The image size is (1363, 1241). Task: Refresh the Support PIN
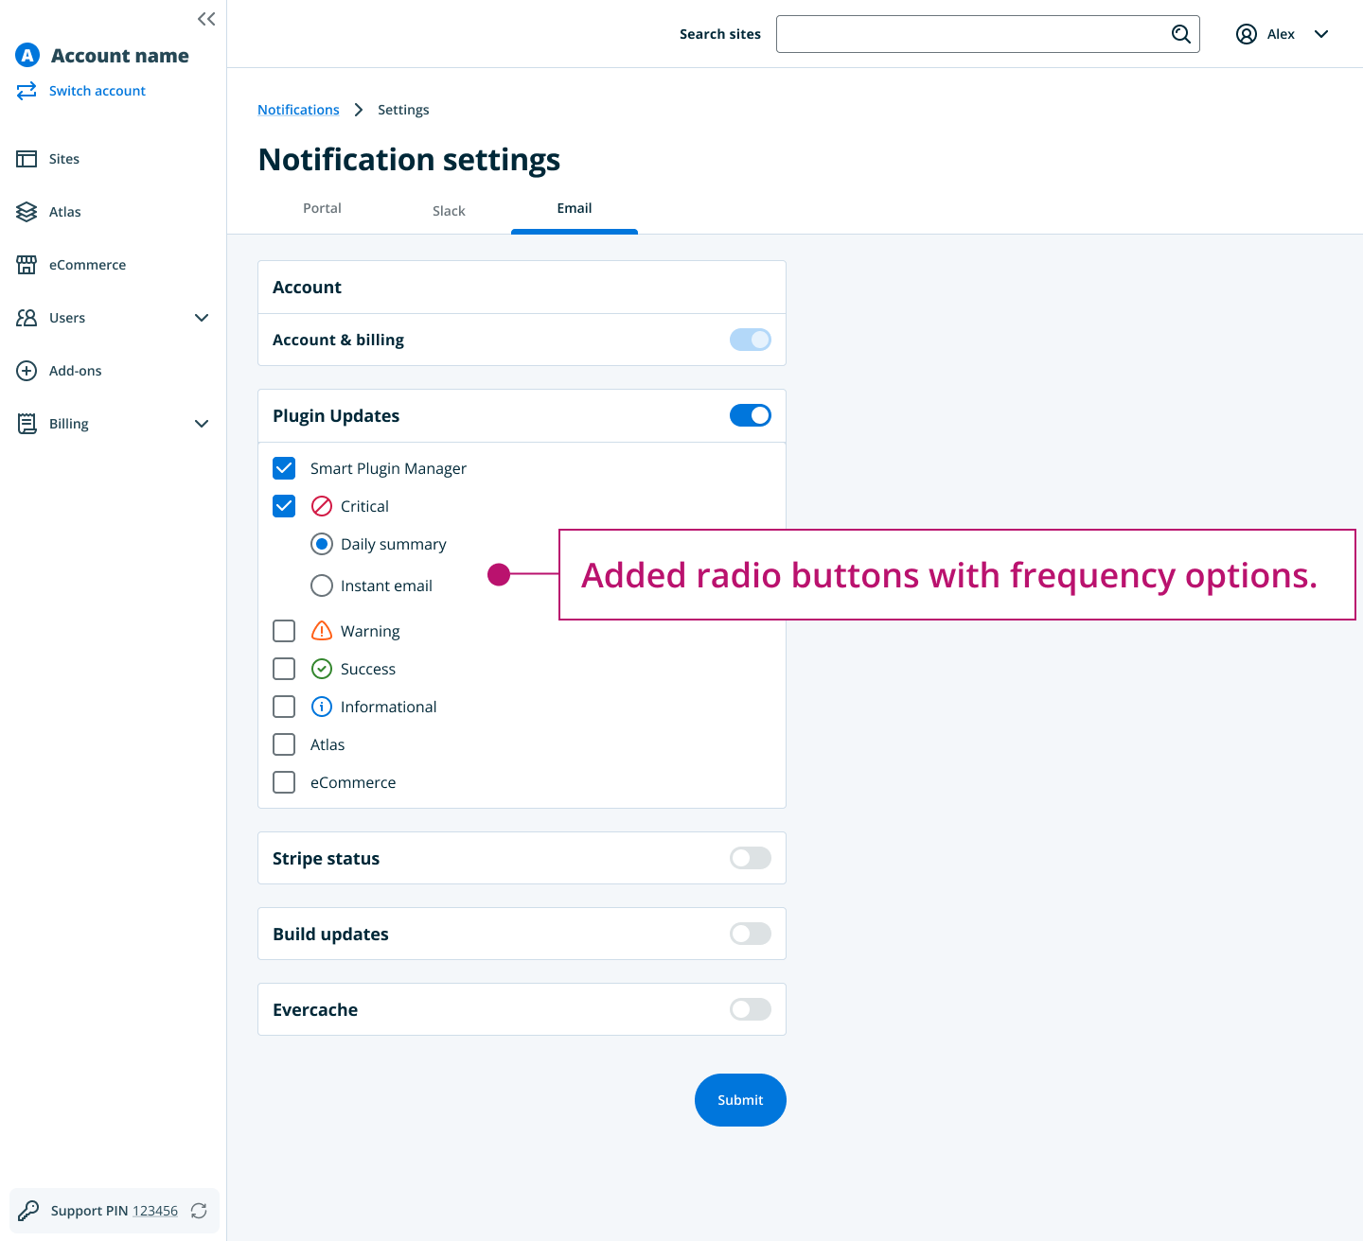199,1211
